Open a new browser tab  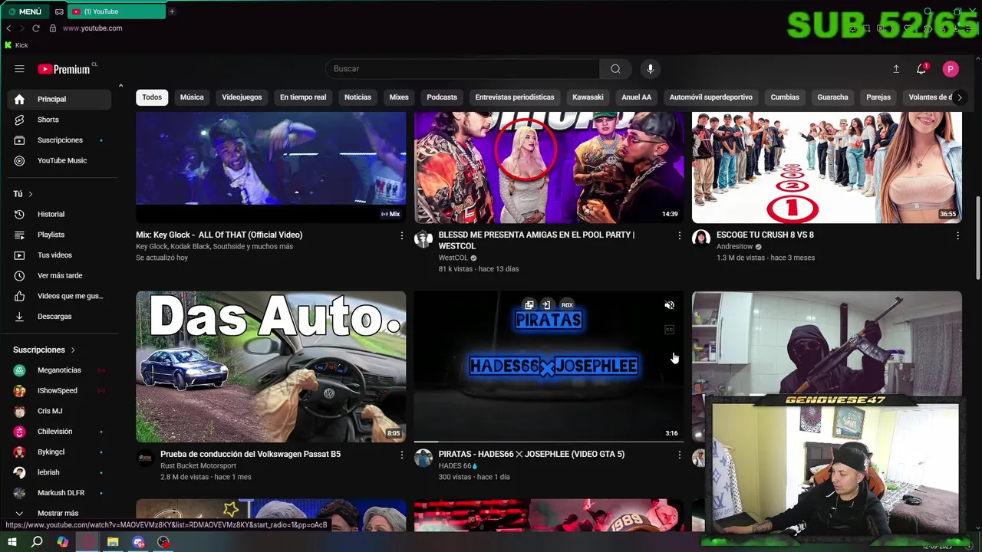point(172,11)
